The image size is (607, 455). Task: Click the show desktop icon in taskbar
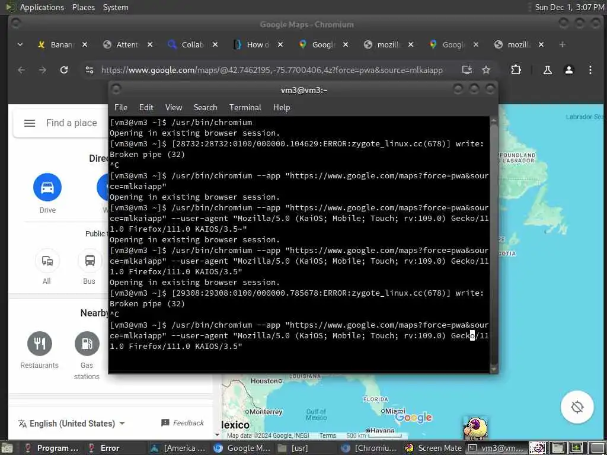(7, 448)
